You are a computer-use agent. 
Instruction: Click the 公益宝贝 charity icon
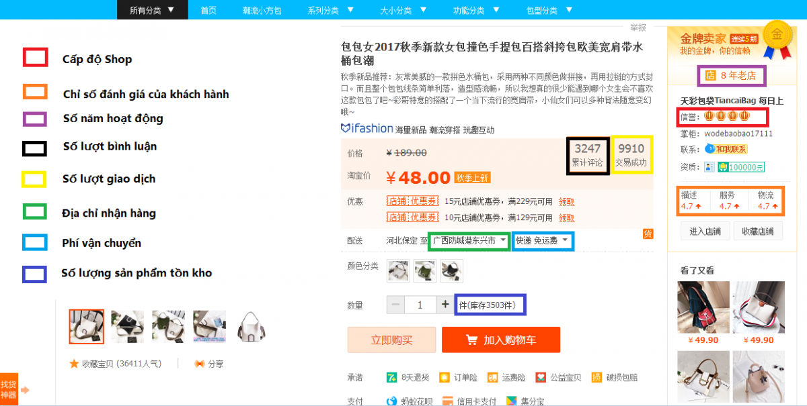tap(541, 377)
